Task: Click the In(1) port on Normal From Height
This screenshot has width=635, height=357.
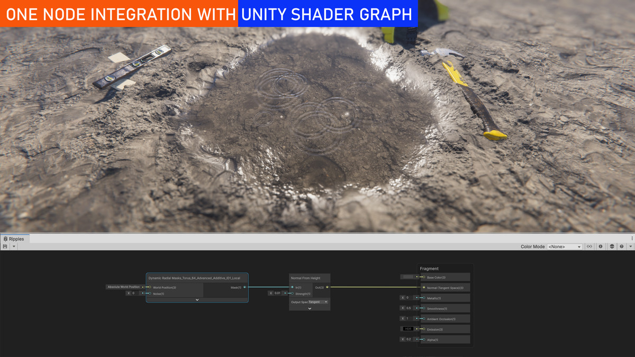Action: (293, 287)
